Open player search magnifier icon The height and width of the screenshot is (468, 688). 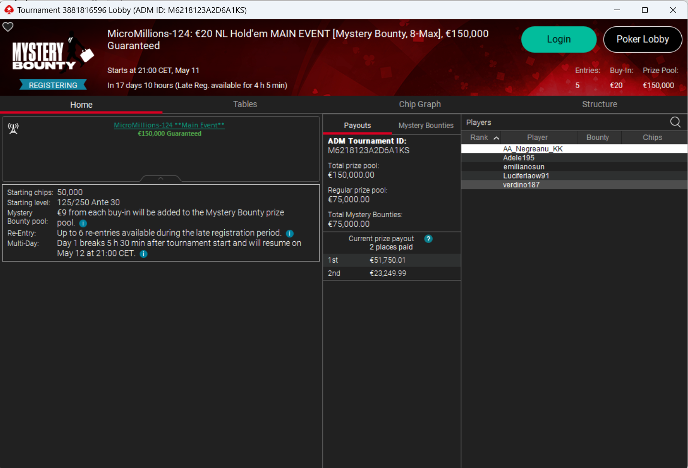click(x=675, y=122)
